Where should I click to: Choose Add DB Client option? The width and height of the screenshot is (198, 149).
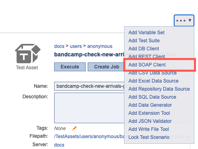coord(143,49)
